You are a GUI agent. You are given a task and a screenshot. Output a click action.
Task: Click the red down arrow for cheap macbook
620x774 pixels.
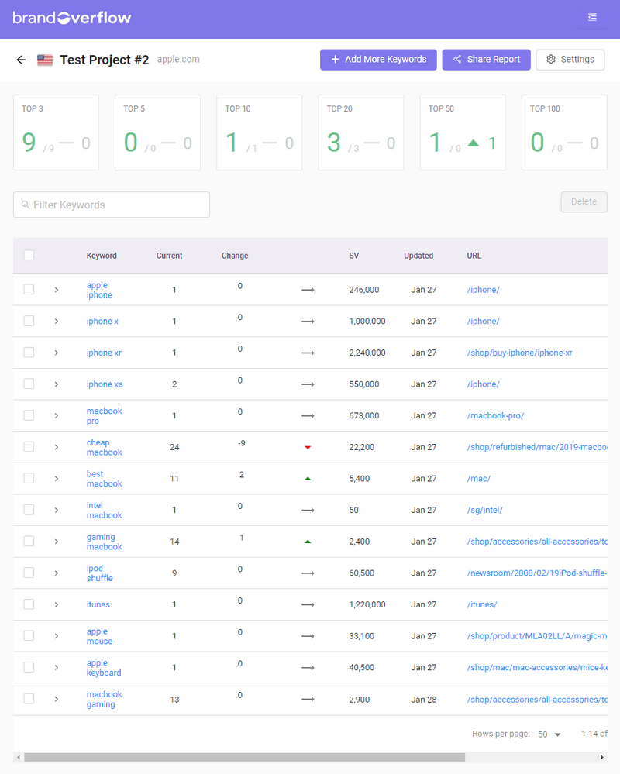(308, 447)
